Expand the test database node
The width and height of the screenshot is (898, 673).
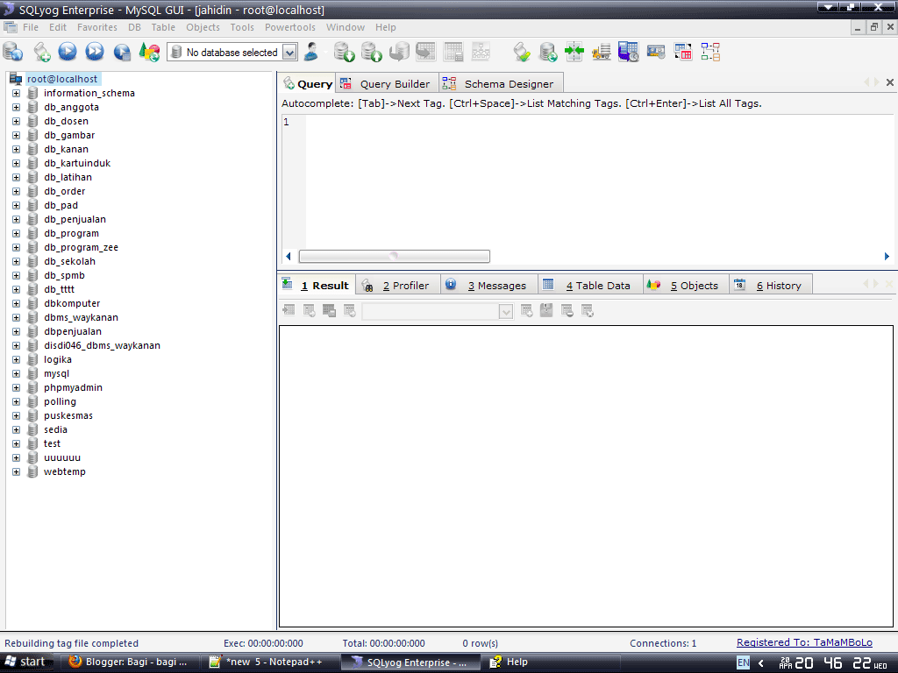[16, 443]
